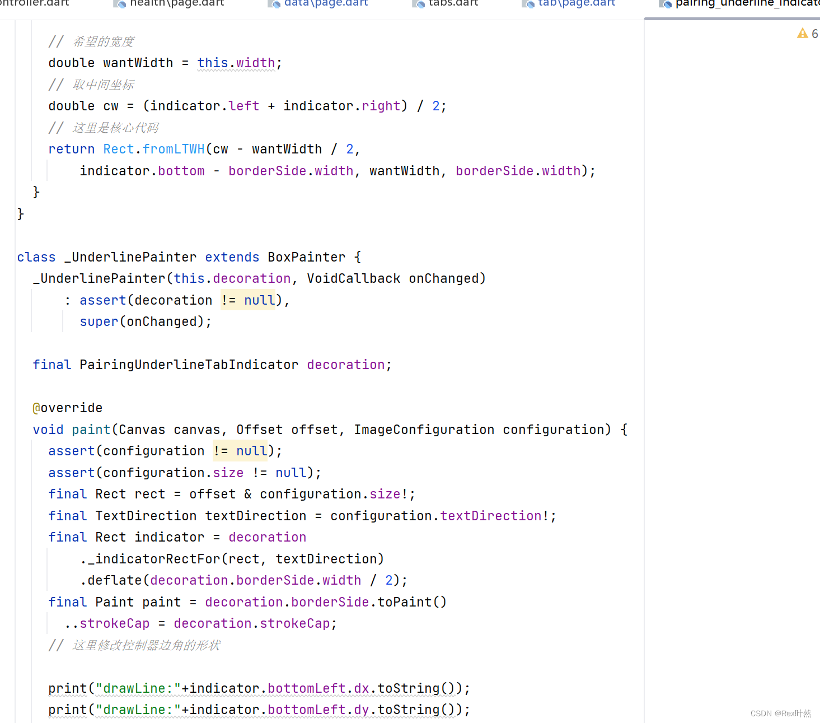Click the PairingUnderlineTabIndicator type name

pyautogui.click(x=189, y=364)
